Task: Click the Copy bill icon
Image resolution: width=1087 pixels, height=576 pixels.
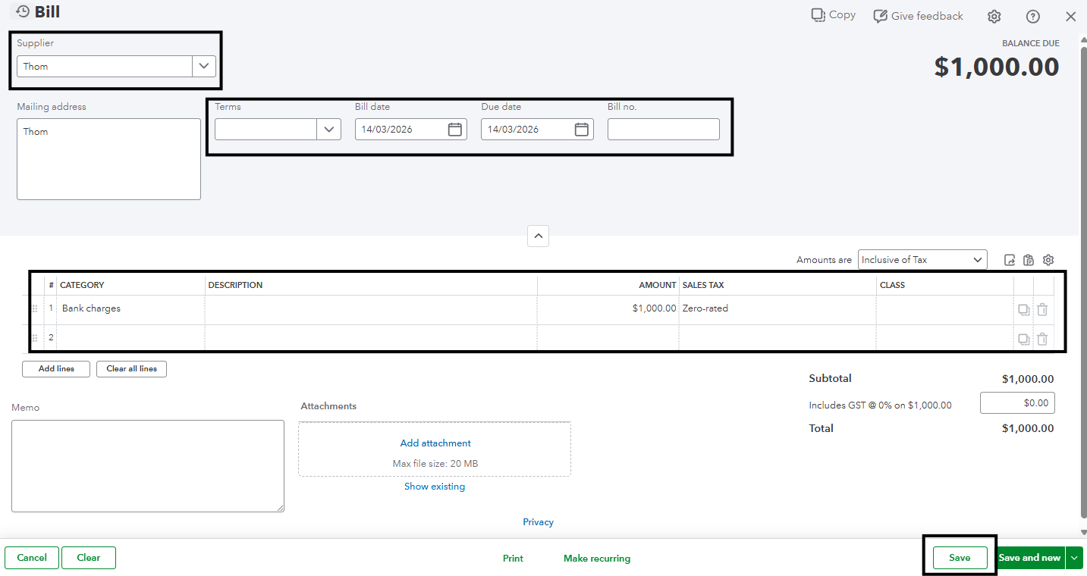Action: pos(818,15)
